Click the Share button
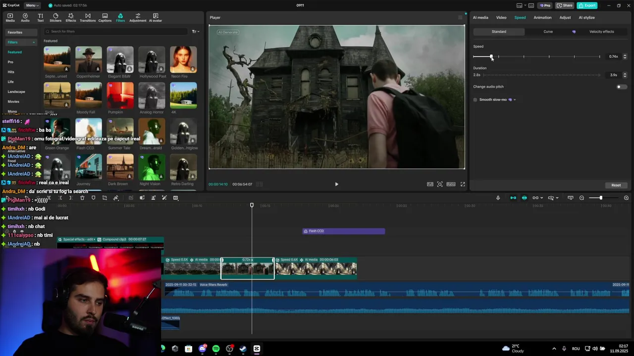The width and height of the screenshot is (634, 356). [564, 5]
